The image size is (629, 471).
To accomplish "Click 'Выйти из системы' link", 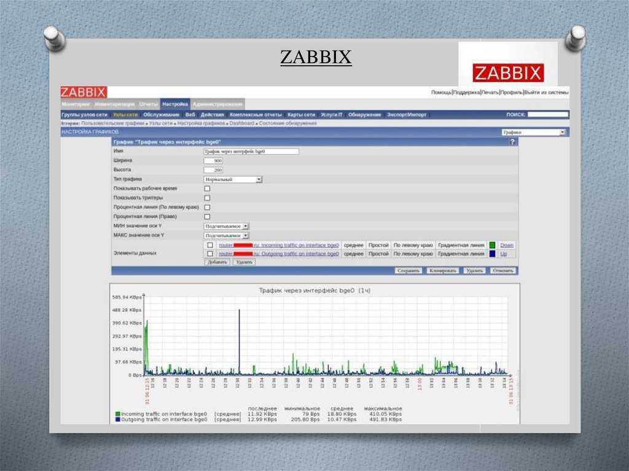I will tap(546, 92).
